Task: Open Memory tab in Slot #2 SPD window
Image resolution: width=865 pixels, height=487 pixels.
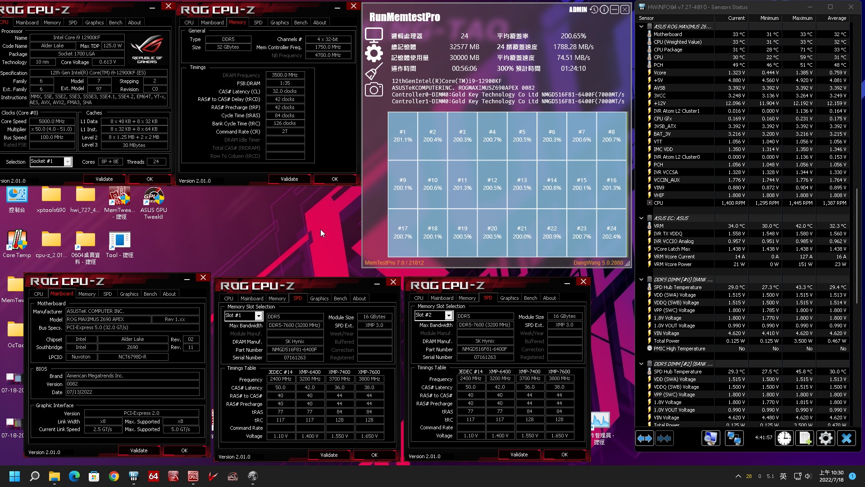Action: (x=467, y=298)
